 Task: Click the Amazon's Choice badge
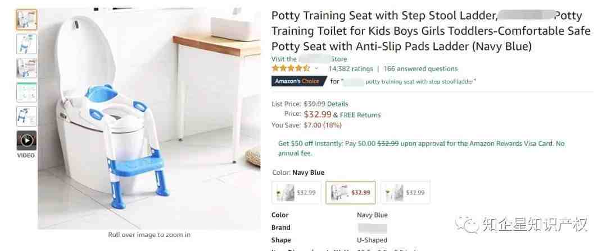click(297, 81)
